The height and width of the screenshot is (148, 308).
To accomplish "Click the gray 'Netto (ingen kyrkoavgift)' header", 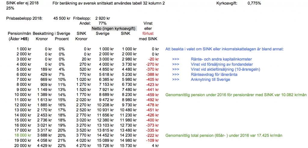I will pyautogui.click(x=114, y=29).
